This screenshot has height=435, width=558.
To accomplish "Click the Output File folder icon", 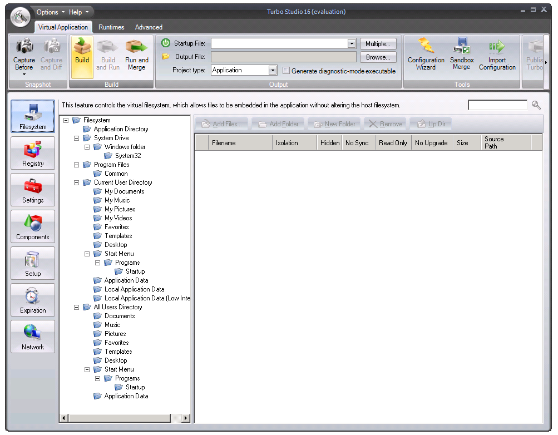I will click(x=166, y=56).
